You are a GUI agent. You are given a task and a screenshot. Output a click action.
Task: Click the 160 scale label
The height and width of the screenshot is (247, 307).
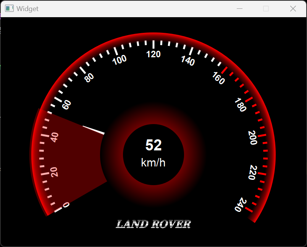point(218,78)
